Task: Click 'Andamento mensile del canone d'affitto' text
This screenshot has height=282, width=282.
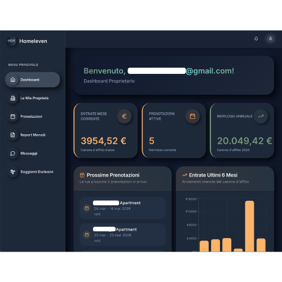Action: 215,182
